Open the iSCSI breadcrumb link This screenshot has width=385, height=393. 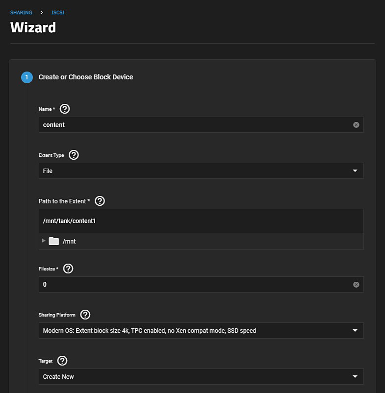58,12
